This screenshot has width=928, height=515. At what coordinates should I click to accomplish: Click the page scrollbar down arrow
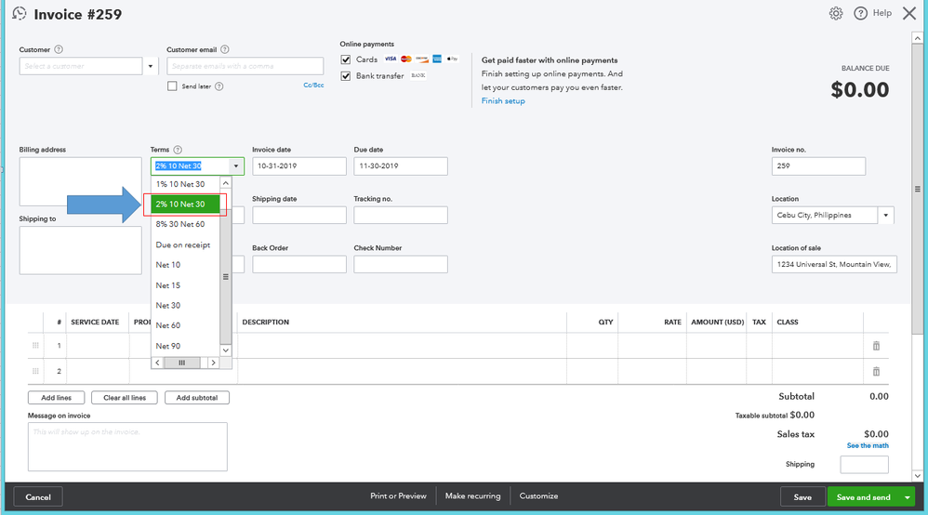[x=918, y=475]
